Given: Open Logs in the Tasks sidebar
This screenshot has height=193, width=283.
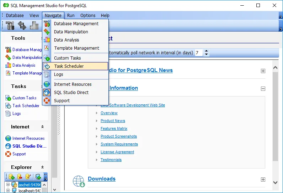Looking at the screenshot, I should coord(13,114).
